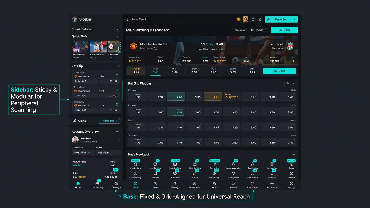Open Base Navigatt more options ellipsis
The height and width of the screenshot is (208, 370).
click(294, 154)
